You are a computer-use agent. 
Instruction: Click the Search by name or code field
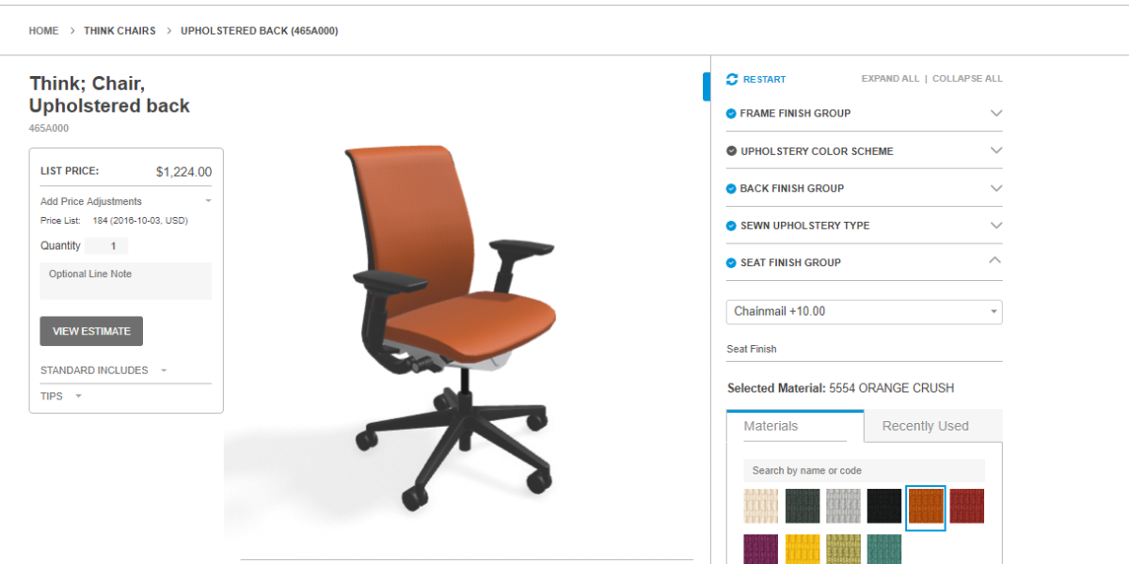(864, 470)
